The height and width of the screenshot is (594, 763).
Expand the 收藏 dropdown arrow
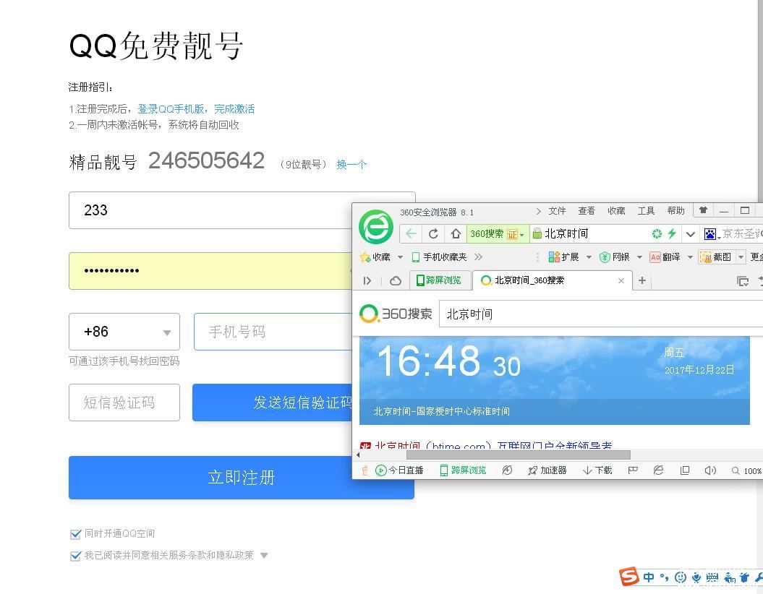(400, 257)
